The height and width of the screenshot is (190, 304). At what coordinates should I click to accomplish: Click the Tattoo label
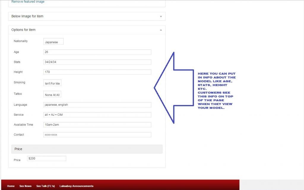tap(18, 94)
